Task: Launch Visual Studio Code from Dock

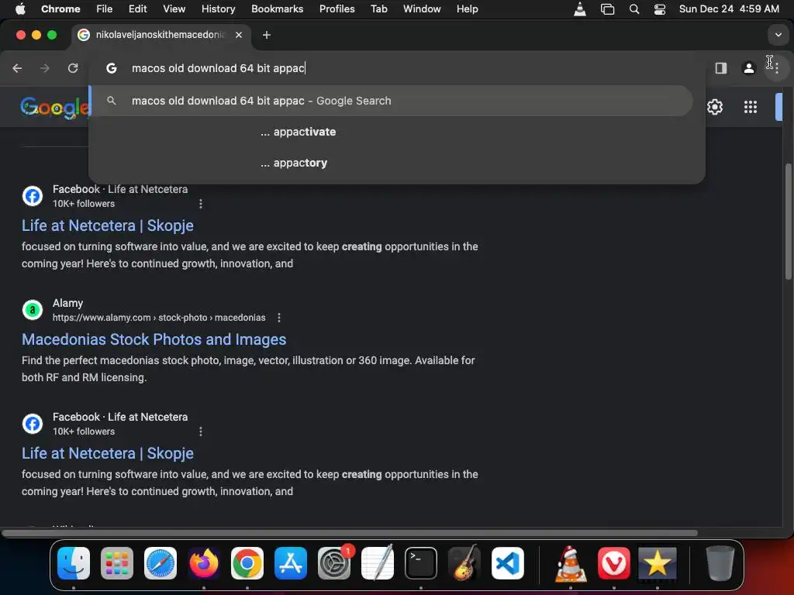Action: point(507,563)
